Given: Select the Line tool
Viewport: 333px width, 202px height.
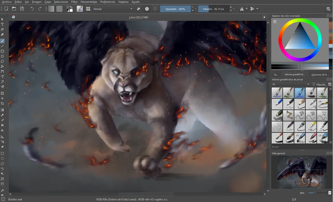Looking at the screenshot, I should [x=2, y=46].
